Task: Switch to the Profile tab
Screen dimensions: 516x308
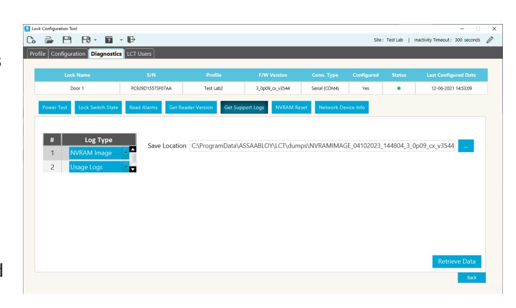Action: (x=38, y=54)
